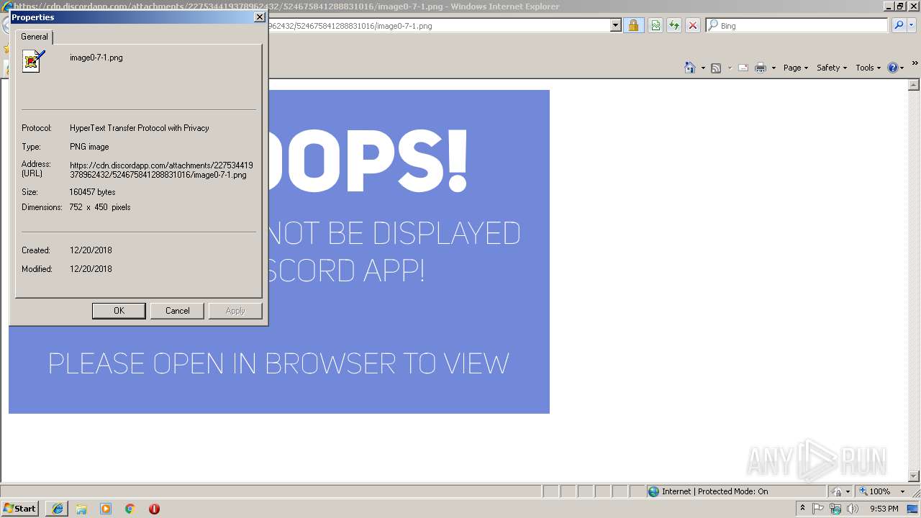The image size is (921, 518).
Task: Click the red Stop loading icon
Action: click(692, 25)
